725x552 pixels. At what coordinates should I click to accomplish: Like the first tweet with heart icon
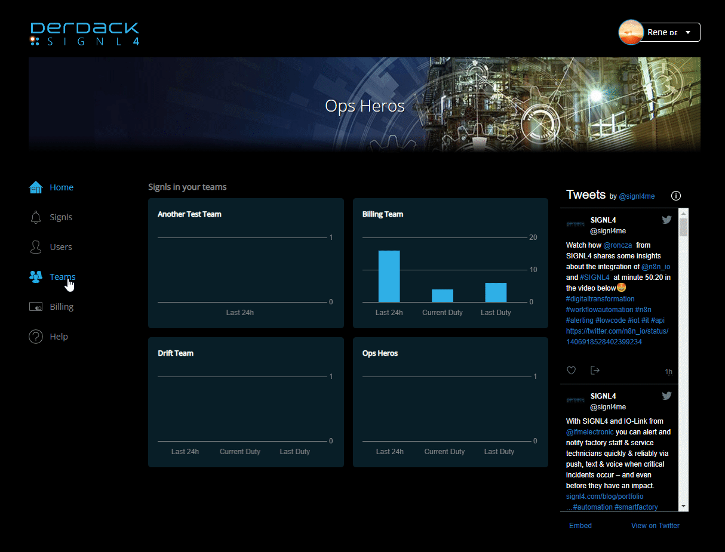[571, 371]
